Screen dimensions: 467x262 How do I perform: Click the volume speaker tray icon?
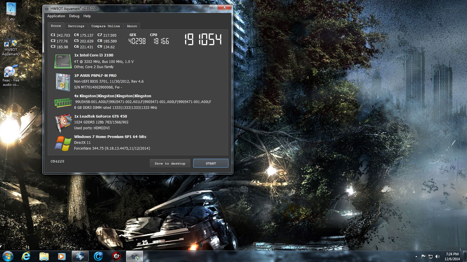click(x=437, y=256)
